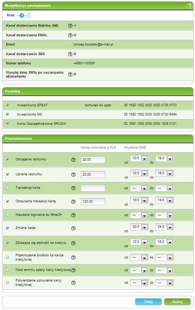Open 'od' dropdown for Zmiana hasła
The image size is (195, 310).
coord(139,227)
